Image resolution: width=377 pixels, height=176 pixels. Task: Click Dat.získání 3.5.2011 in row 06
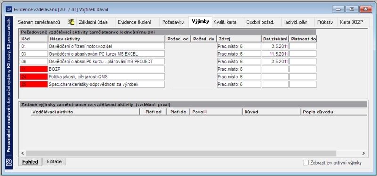[275, 61]
